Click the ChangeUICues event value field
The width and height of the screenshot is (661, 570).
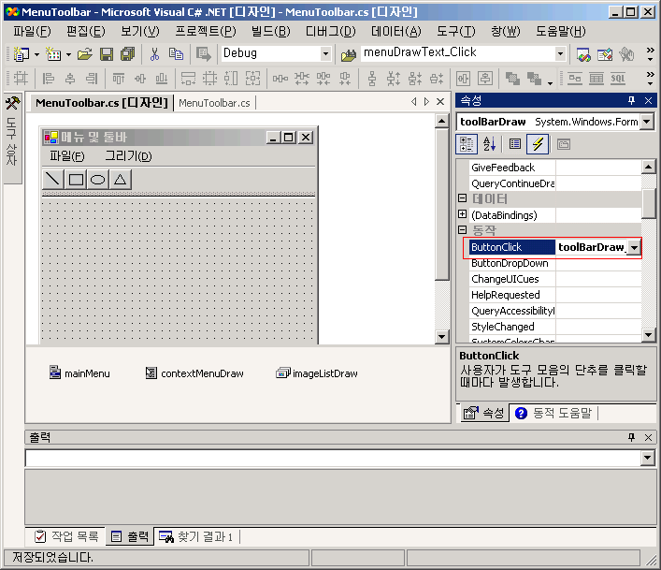pyautogui.click(x=598, y=279)
